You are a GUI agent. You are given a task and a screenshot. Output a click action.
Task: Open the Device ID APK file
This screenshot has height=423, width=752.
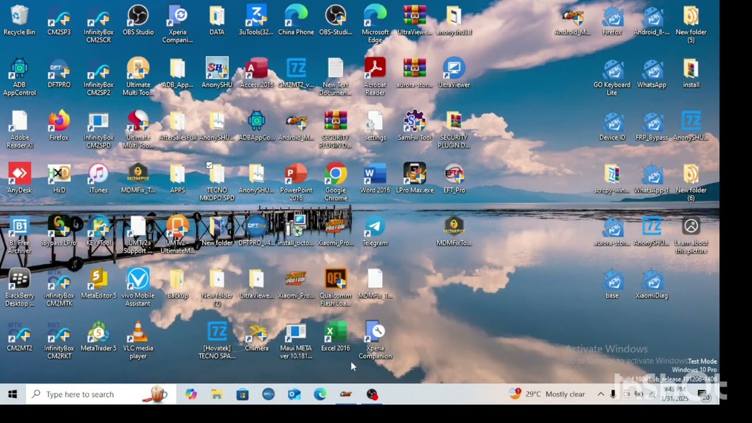[612, 126]
